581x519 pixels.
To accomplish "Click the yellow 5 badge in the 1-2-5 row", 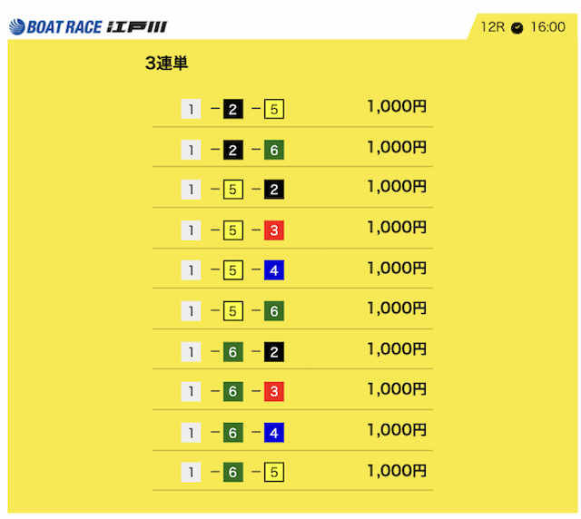I will click(x=274, y=110).
